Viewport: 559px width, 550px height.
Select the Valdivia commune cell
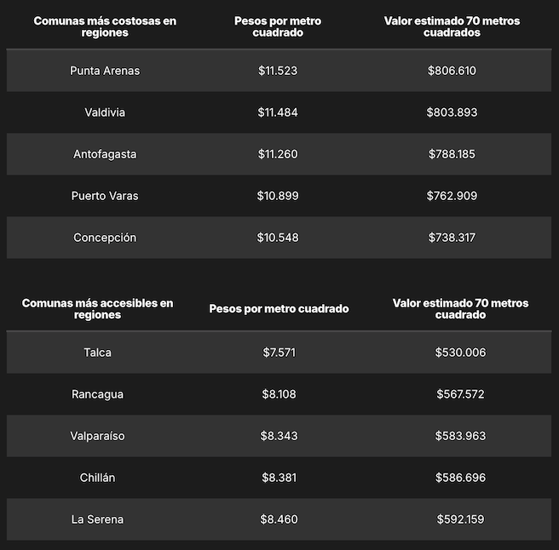point(105,112)
